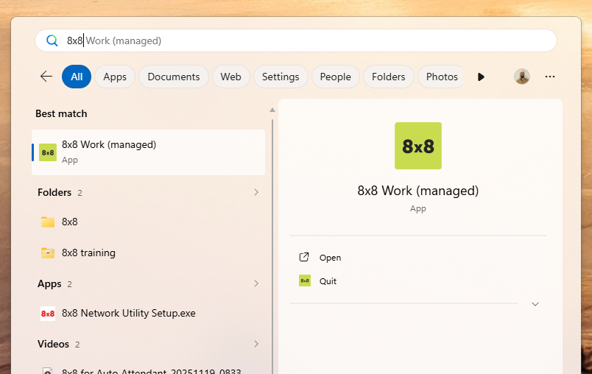Filter results by Settings
The image size is (592, 374).
click(x=281, y=77)
